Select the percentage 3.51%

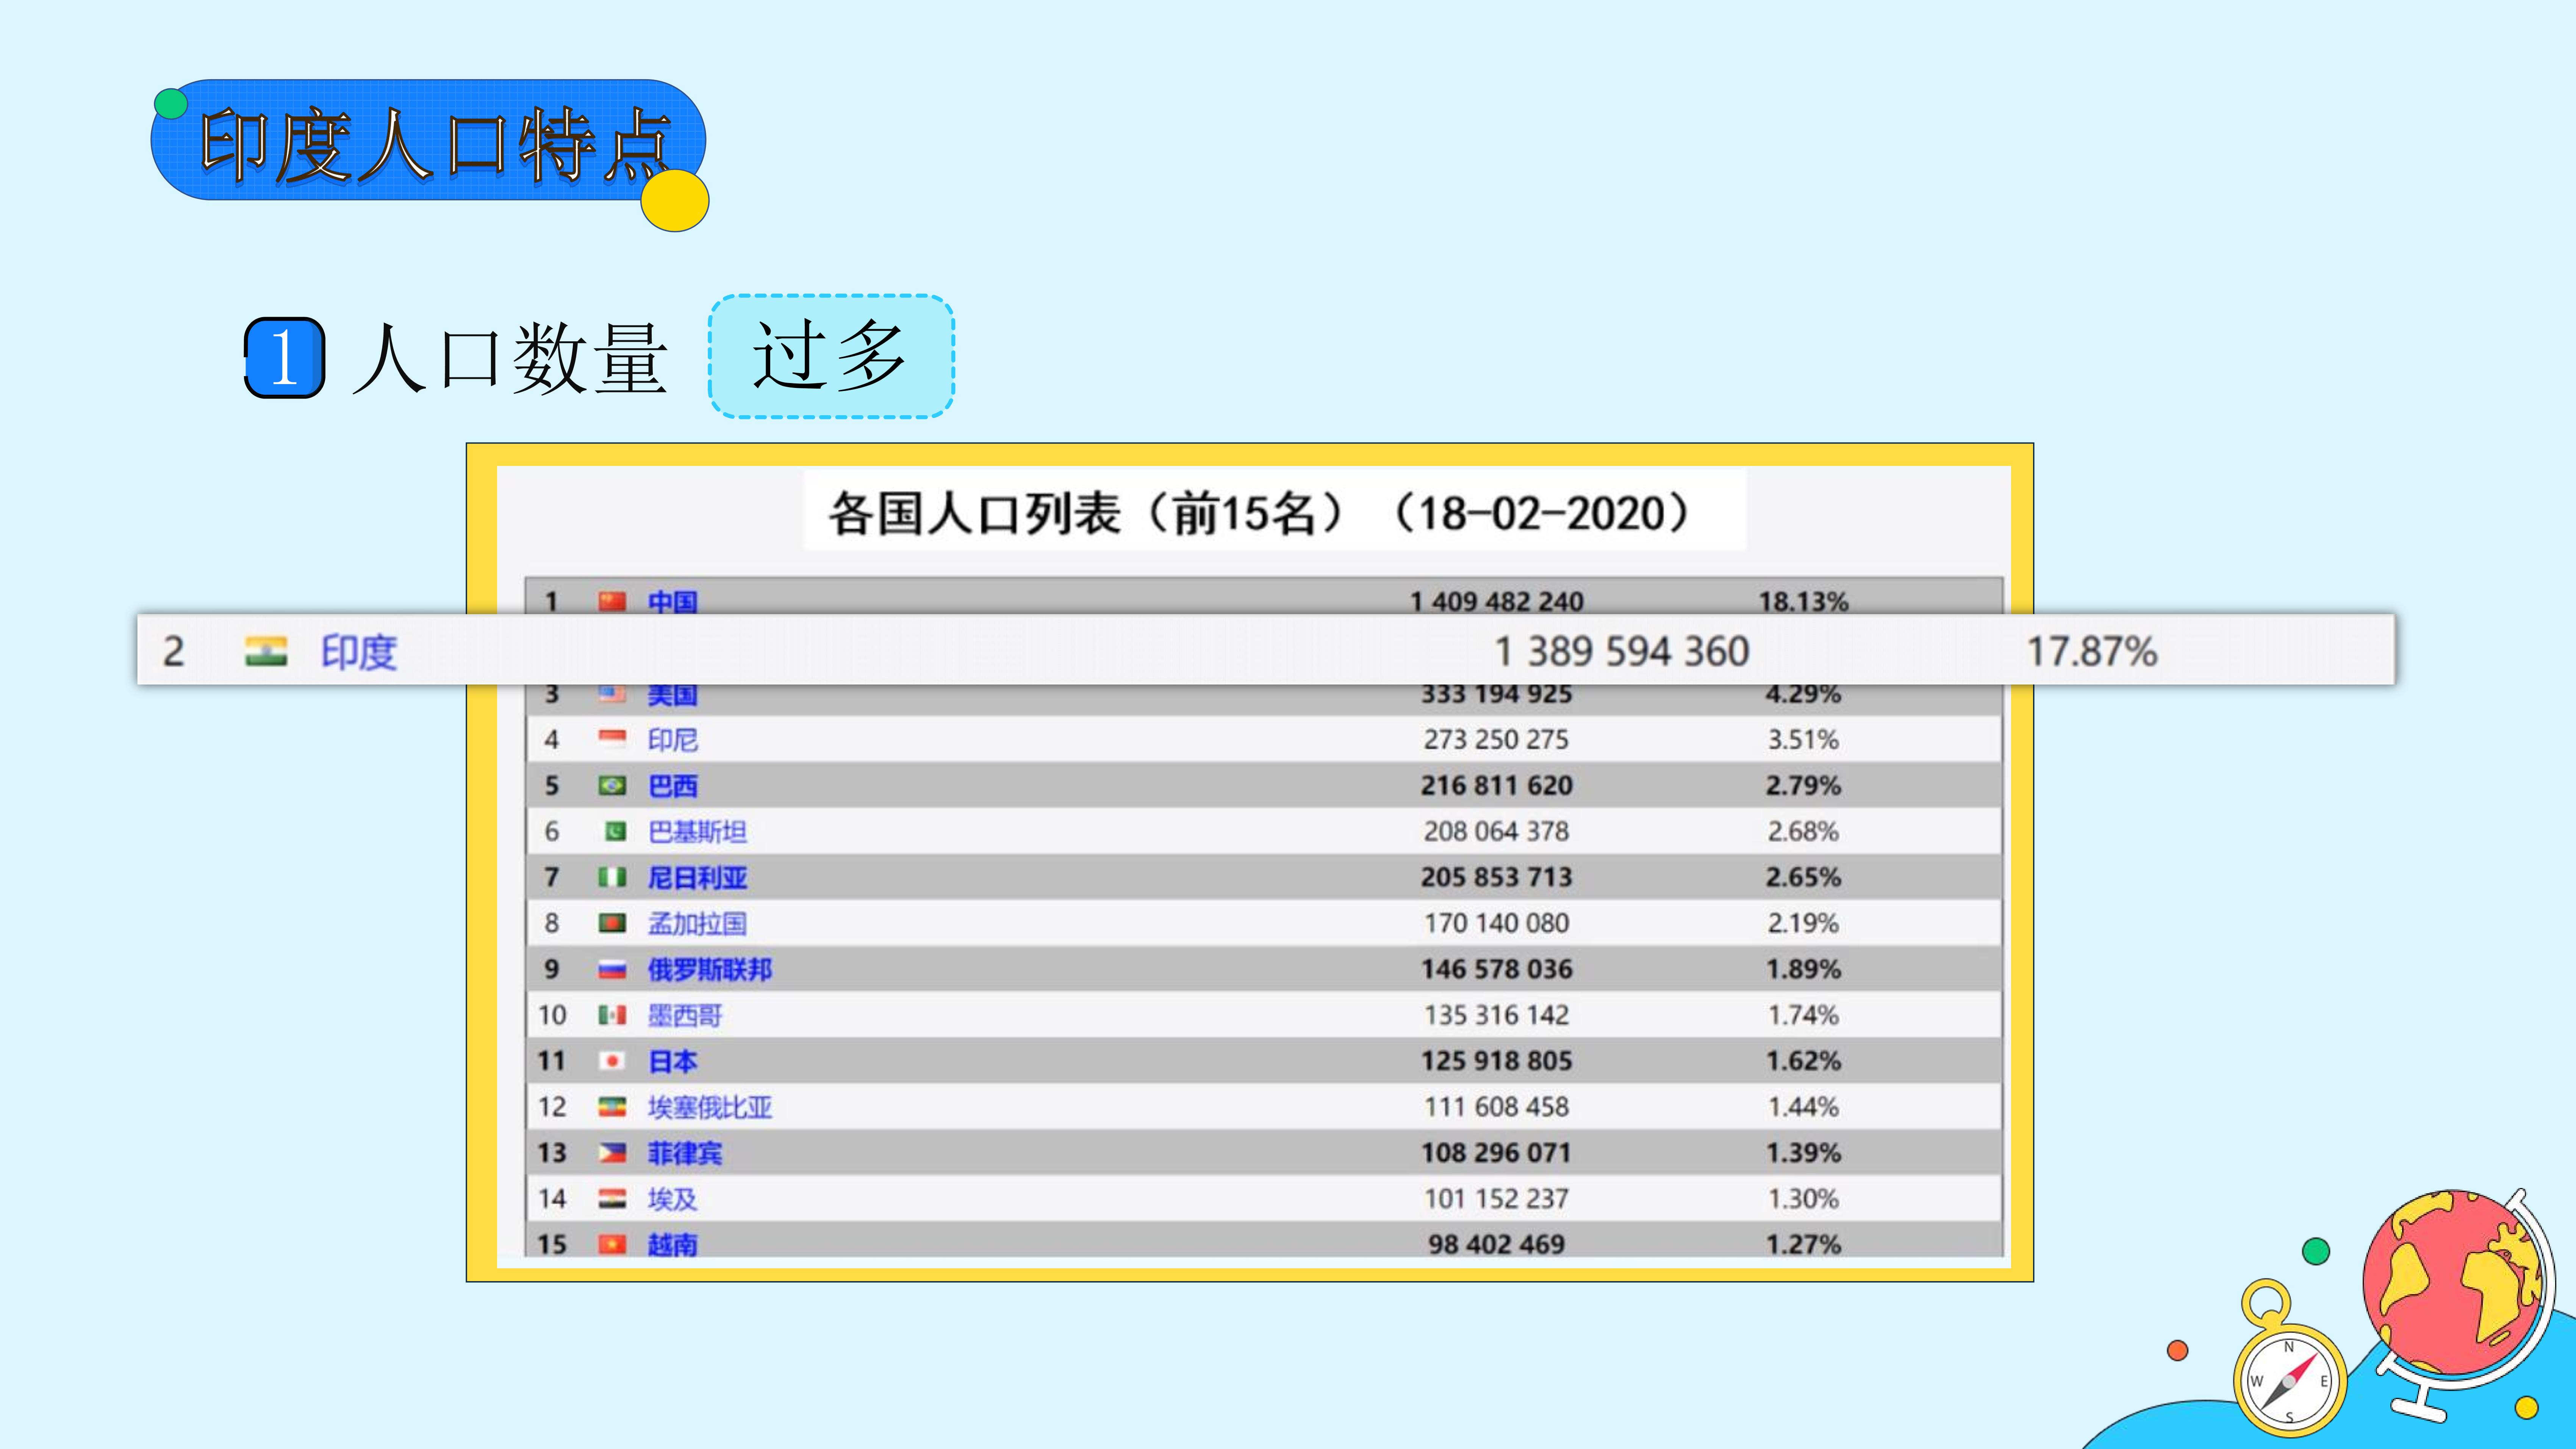tap(1803, 740)
